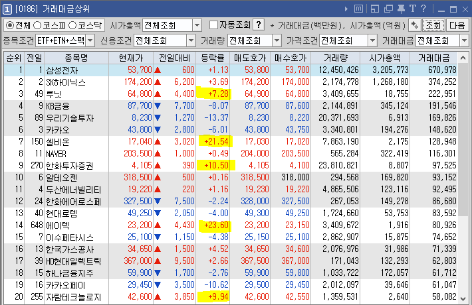
Task: Select the 한국가스공사 stock name
Action: tap(70, 249)
